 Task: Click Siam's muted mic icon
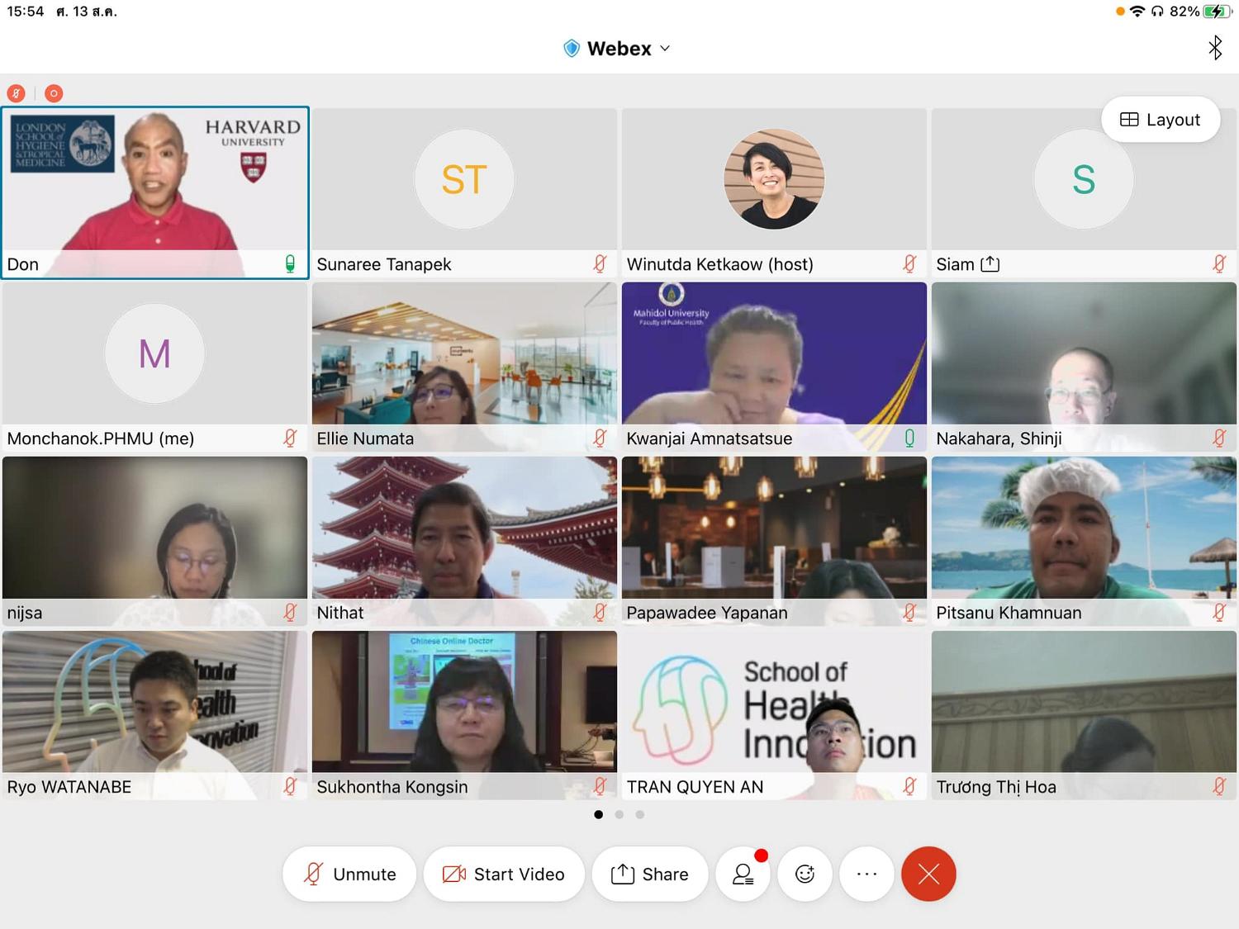point(1219,264)
